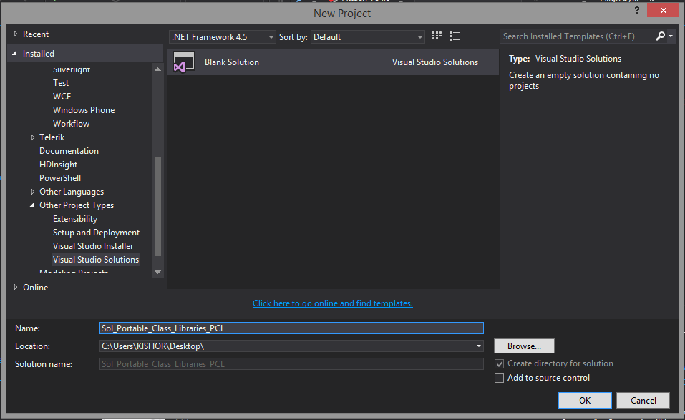Select the Workflow category
Viewport: 685px width, 420px height.
coord(71,124)
